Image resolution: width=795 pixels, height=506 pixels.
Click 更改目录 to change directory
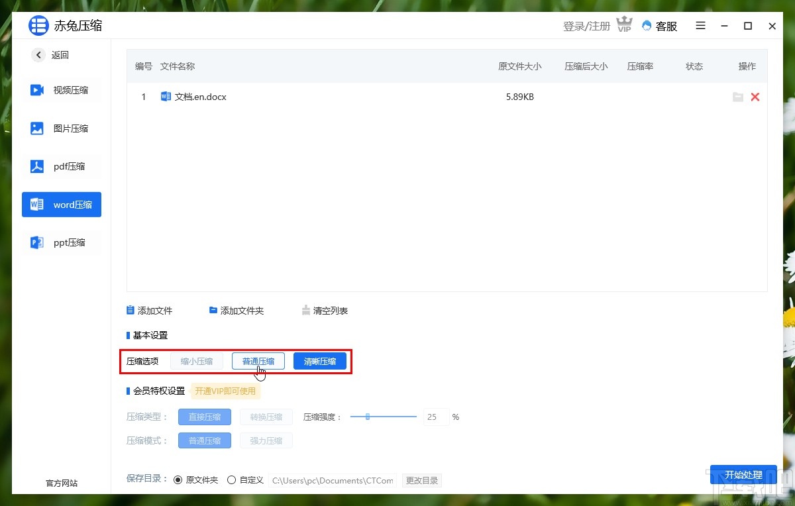pos(422,480)
